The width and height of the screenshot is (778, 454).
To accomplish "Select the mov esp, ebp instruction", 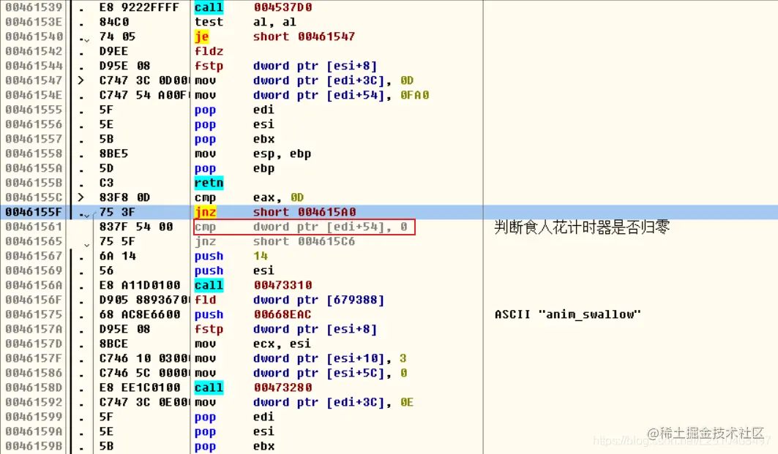I will 253,154.
